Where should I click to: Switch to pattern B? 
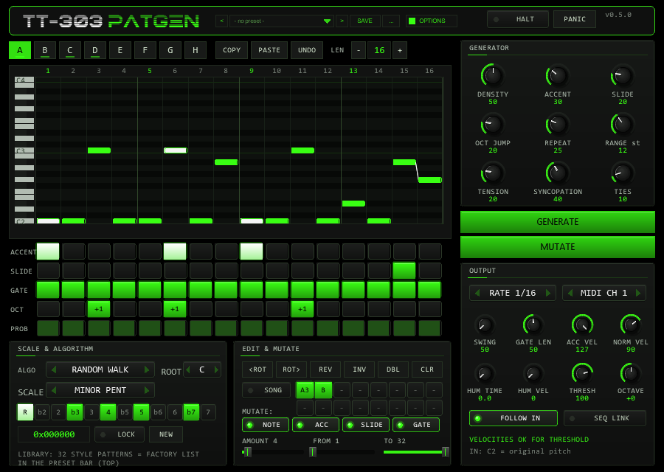(45, 50)
